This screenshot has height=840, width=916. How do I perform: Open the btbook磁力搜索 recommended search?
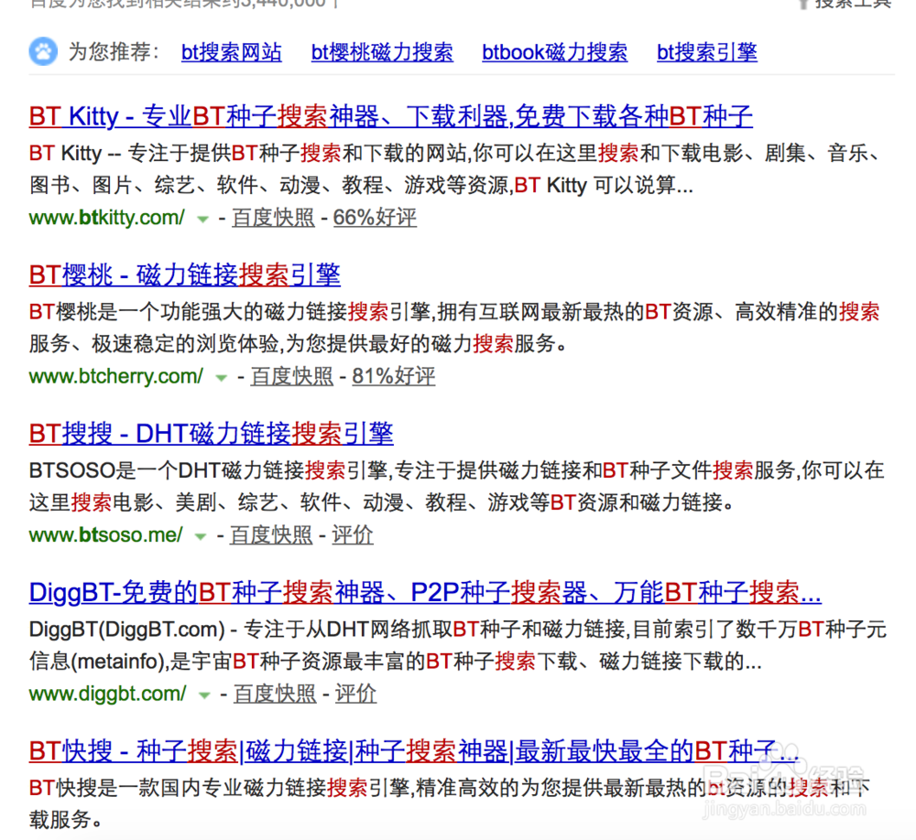point(554,52)
